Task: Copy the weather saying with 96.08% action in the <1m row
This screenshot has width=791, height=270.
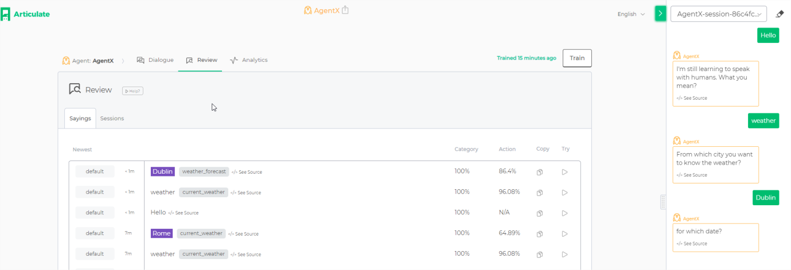Action: point(540,193)
